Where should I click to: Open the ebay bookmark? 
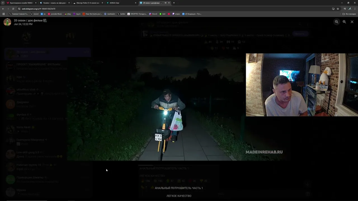68,14
